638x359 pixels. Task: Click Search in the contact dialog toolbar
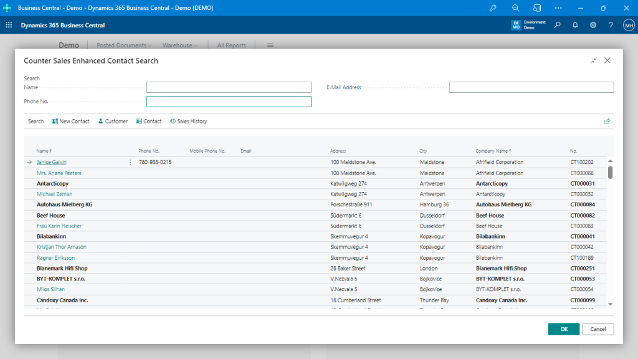pyautogui.click(x=36, y=121)
